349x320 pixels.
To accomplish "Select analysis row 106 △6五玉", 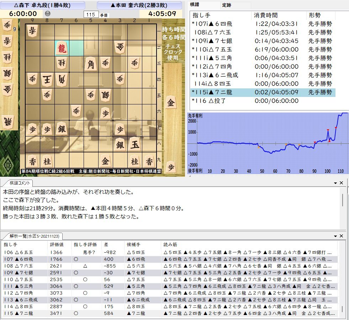I will tap(170, 252).
